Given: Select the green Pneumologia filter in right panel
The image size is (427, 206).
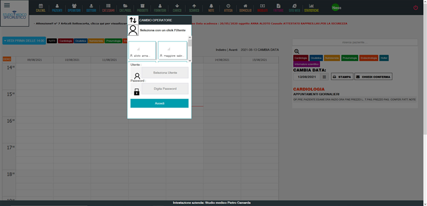Looking at the screenshot, I should coord(350,58).
